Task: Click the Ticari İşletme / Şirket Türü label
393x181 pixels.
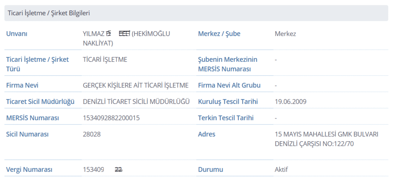Action: point(37,64)
